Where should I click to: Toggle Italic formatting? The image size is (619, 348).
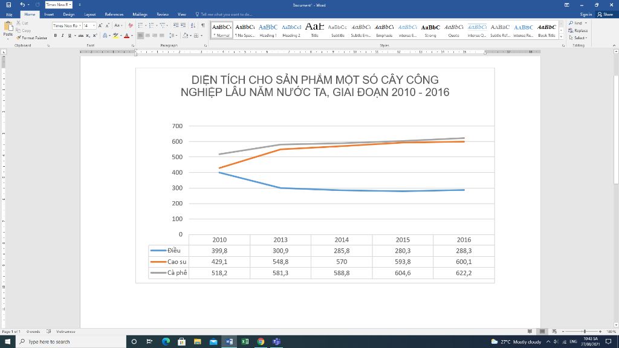click(x=62, y=36)
